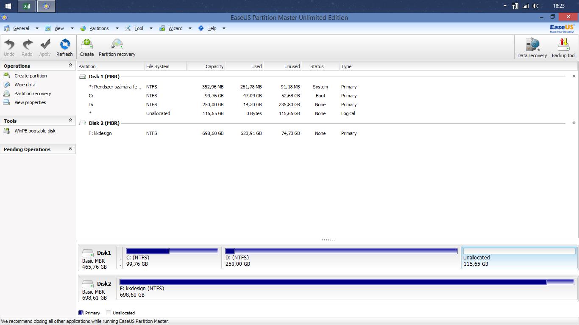This screenshot has height=325, width=579.
Task: Click the Disk 2 (MBR) drive icon in the list
Action: [83, 123]
